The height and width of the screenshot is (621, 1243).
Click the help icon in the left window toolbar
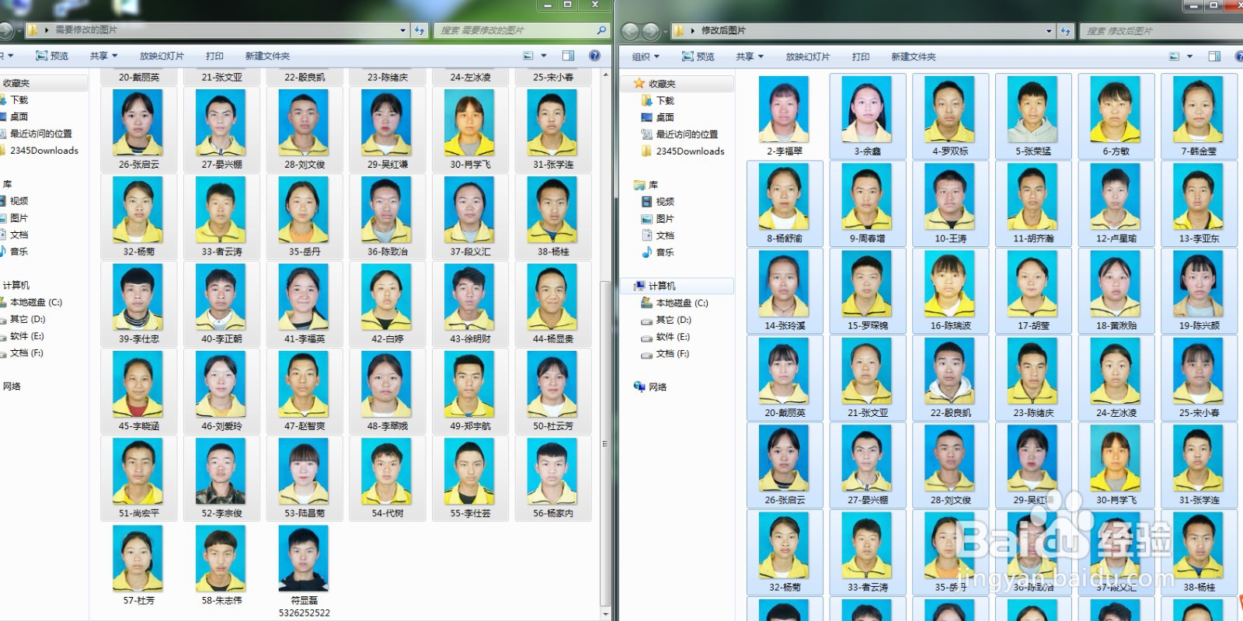tap(594, 56)
